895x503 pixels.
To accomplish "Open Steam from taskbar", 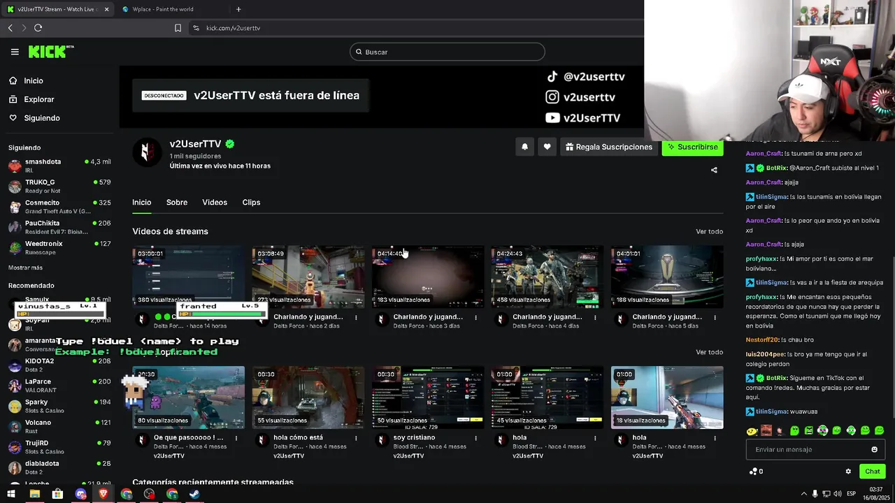I will point(195,494).
